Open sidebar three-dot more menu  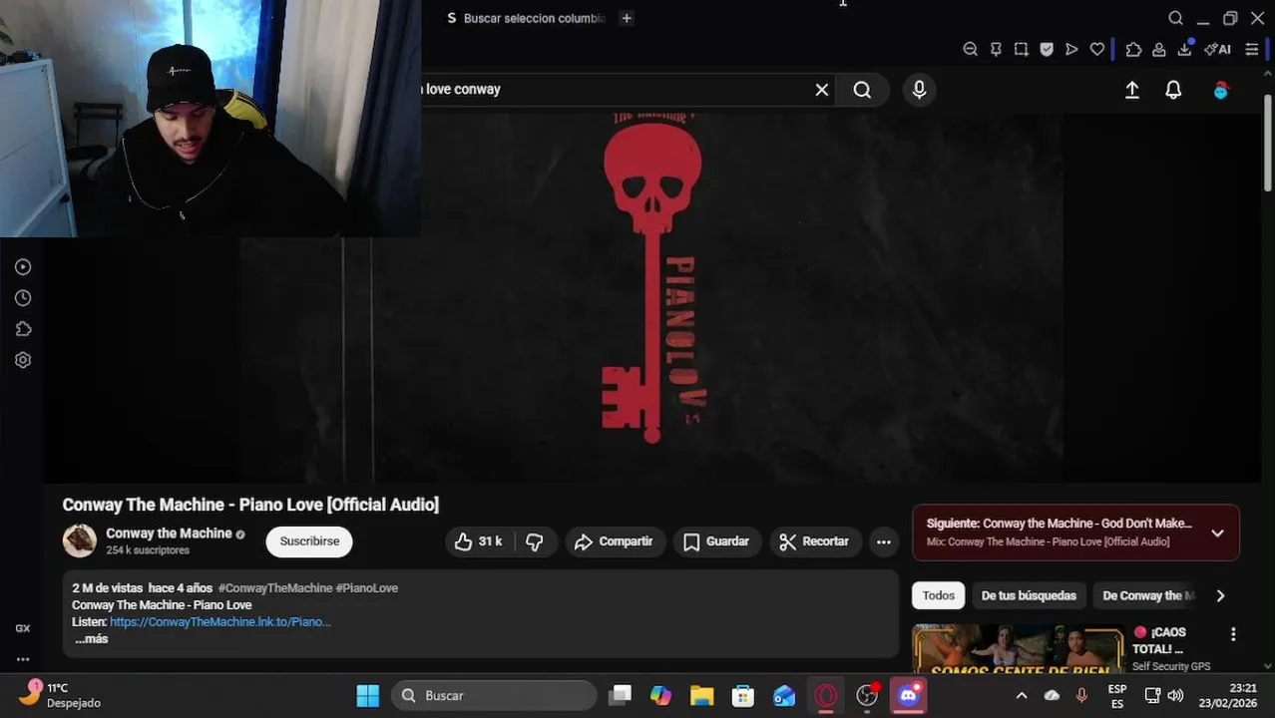coord(23,659)
